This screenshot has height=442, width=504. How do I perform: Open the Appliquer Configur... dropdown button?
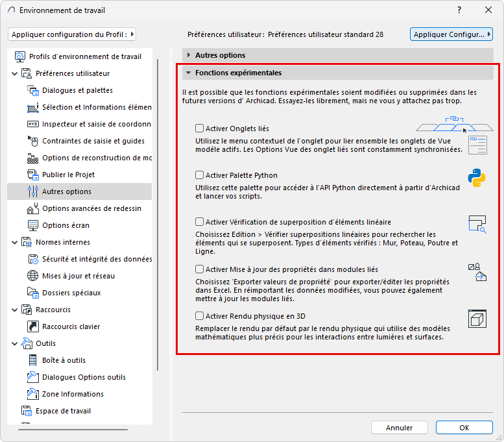coord(451,34)
